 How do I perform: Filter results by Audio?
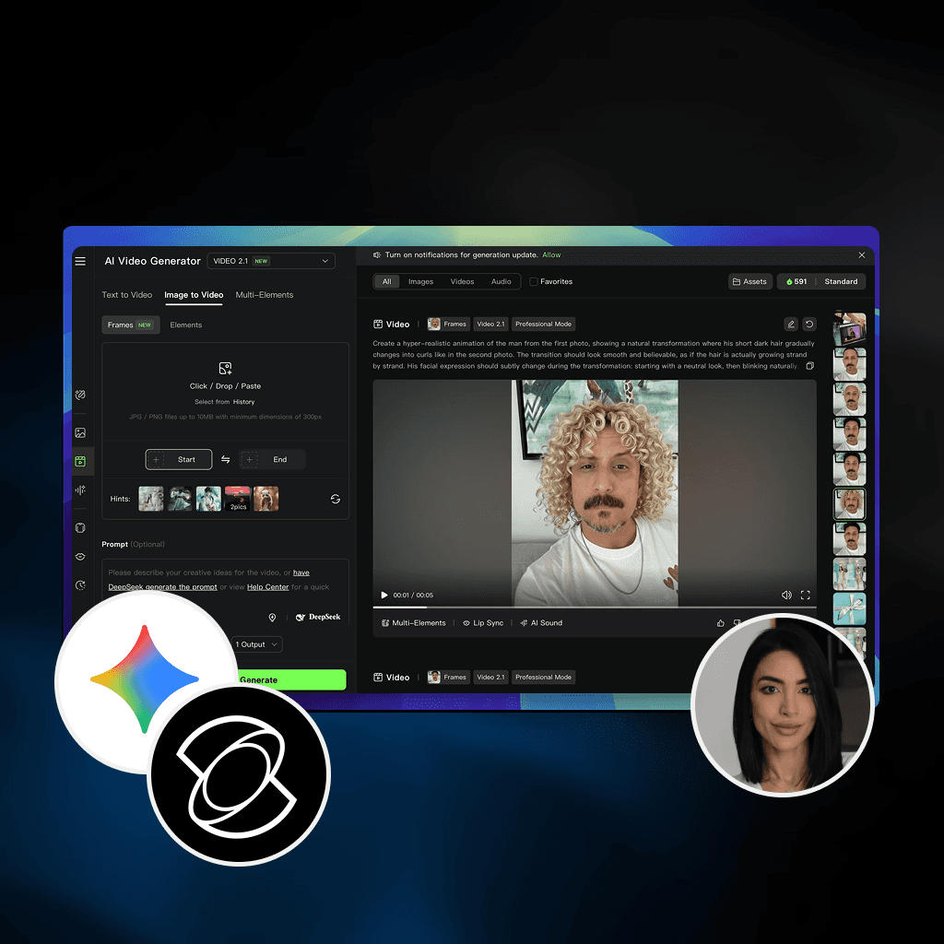[x=501, y=282]
